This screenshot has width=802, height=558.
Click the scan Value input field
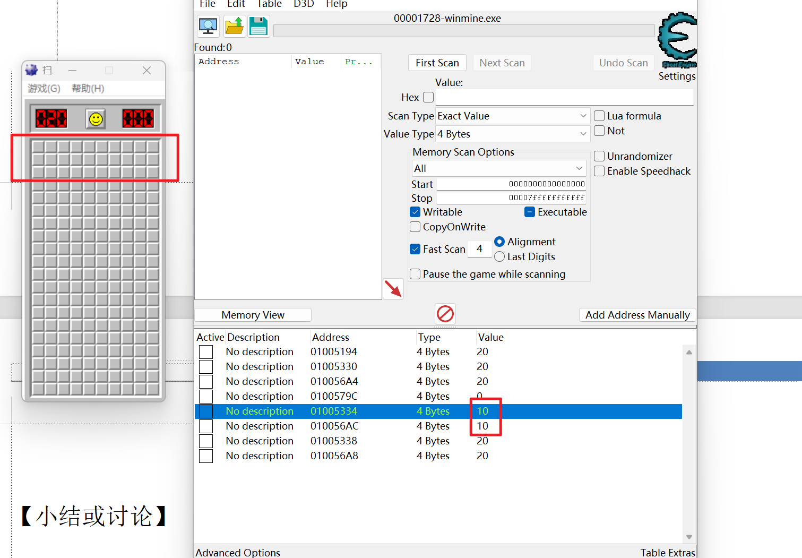[565, 97]
